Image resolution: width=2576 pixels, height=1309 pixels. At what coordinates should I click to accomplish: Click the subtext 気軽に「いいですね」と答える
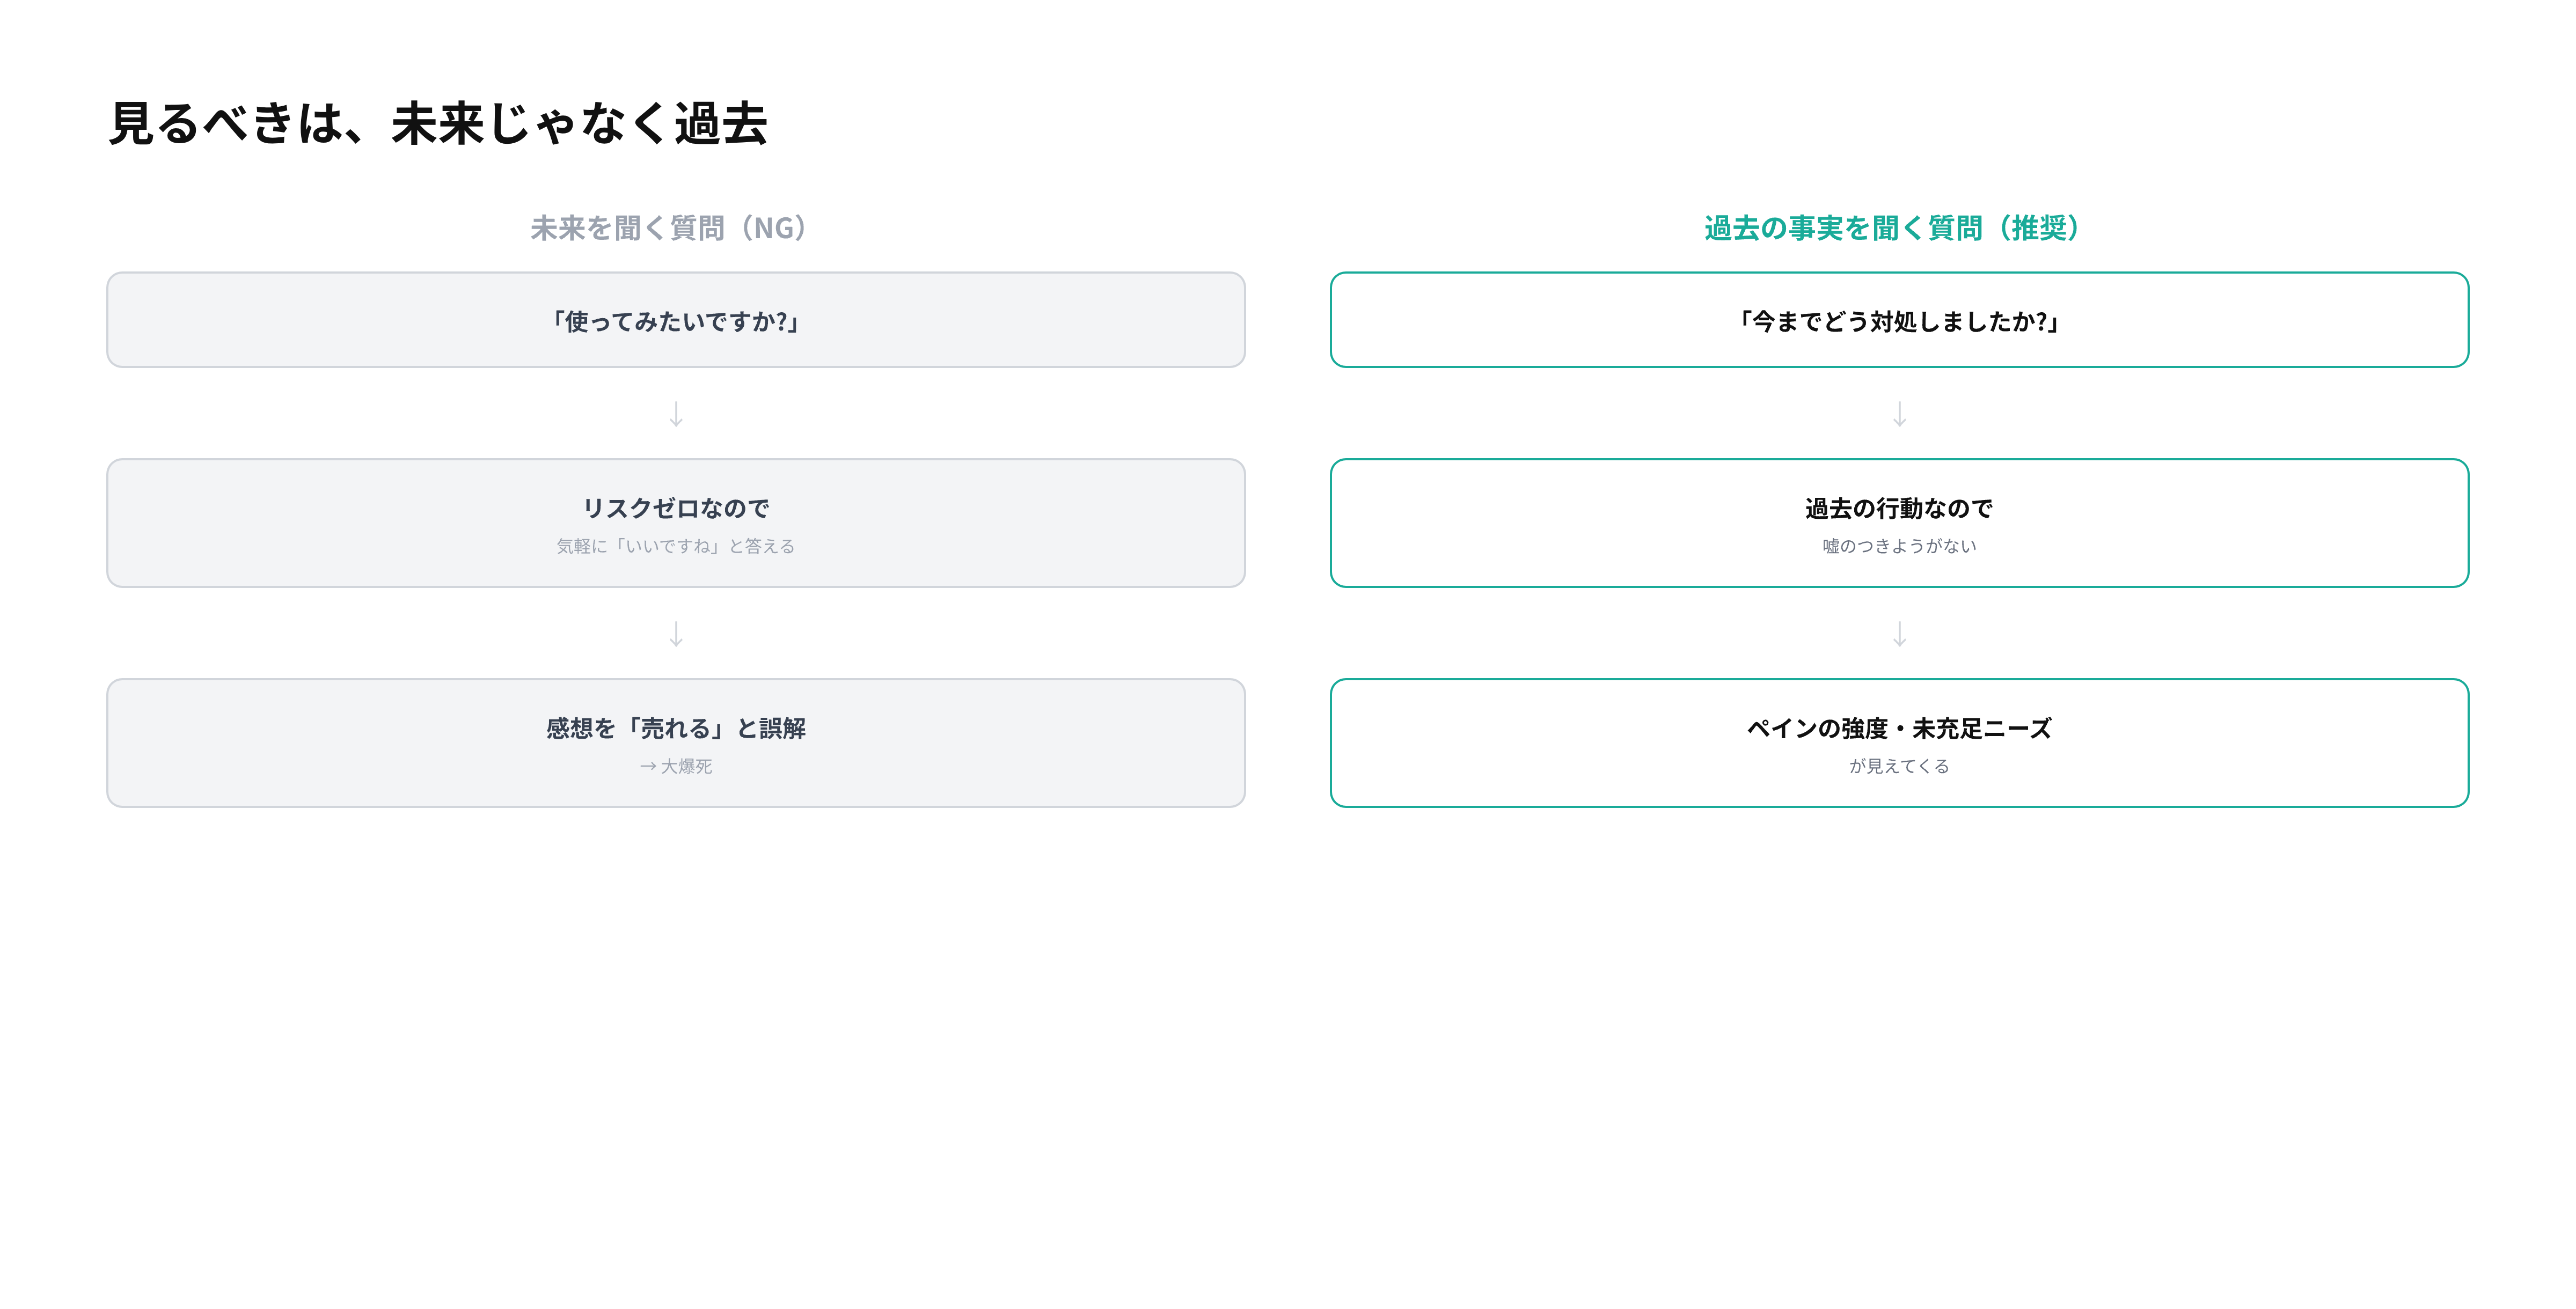pyautogui.click(x=676, y=546)
